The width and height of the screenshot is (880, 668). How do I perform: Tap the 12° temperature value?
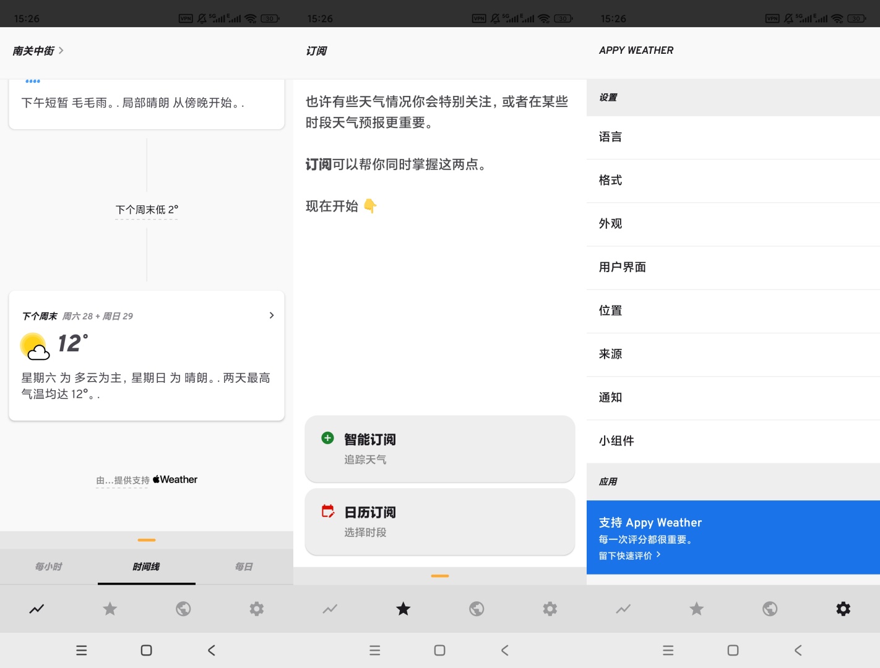[73, 343]
